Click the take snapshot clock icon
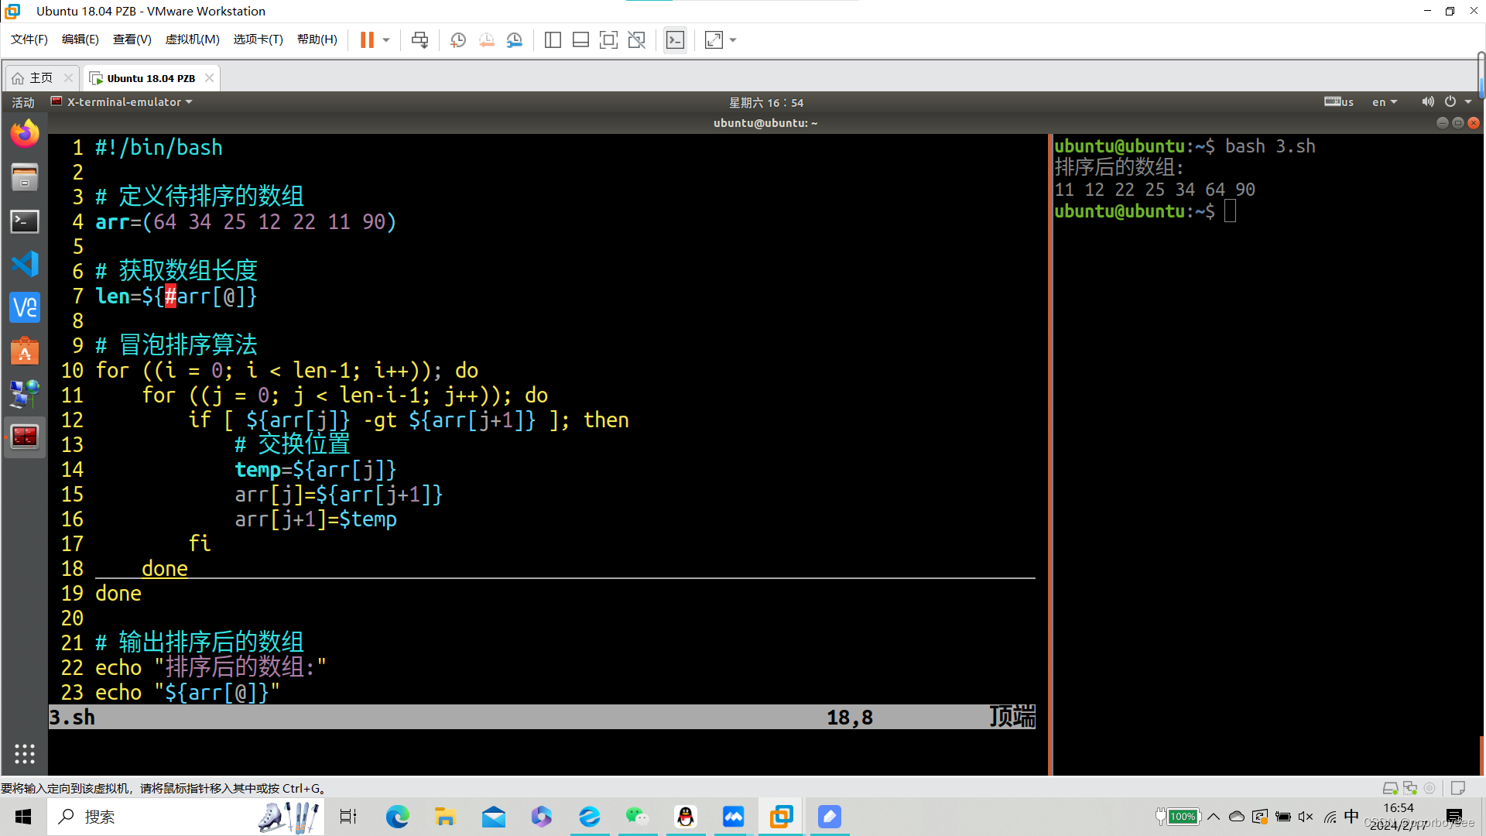 click(x=458, y=40)
